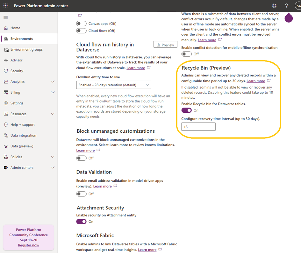Viewport: 301px width, 253px height.
Task: Click external link icon beside Recycle Bin Learn more
Action: [269, 81]
